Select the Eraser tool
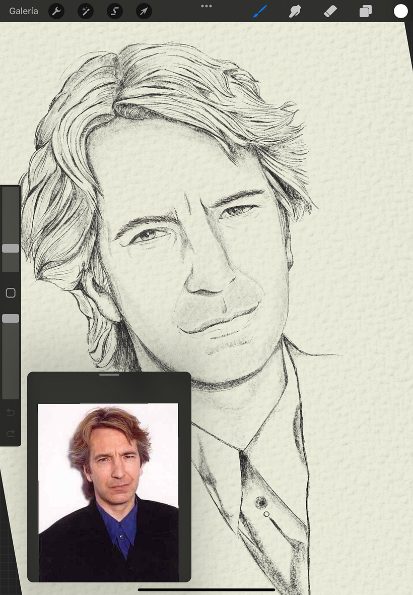 [x=330, y=11]
